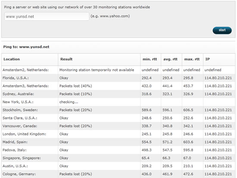The image size is (237, 178).
Task: Click the Santa Clara IP address 114.80.210.221
Action: [x=218, y=118]
